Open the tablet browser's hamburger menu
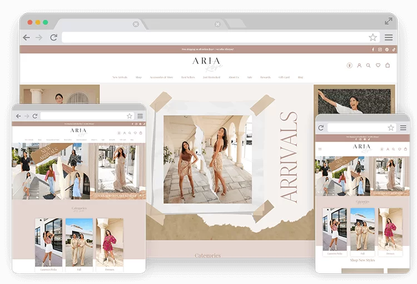This screenshot has width=417, height=284. point(140,116)
